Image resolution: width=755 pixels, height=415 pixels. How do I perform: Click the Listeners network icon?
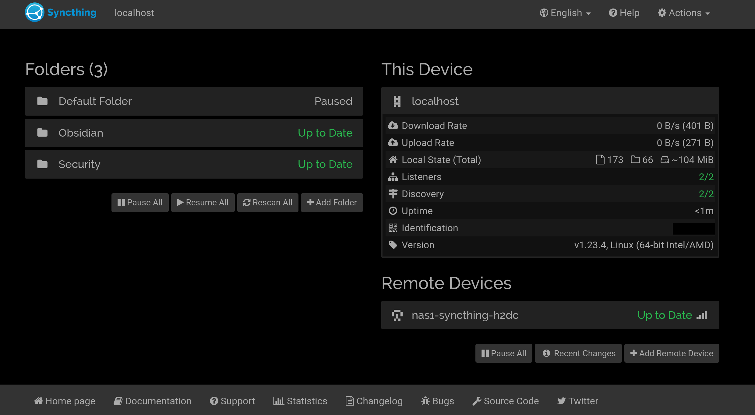[x=393, y=176]
